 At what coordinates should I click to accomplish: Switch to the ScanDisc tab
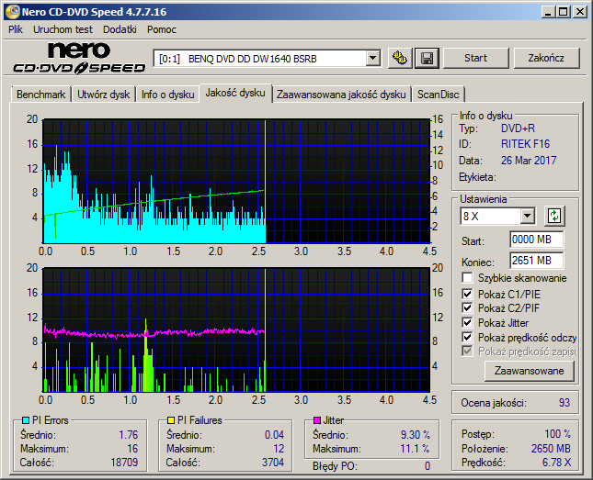click(438, 95)
